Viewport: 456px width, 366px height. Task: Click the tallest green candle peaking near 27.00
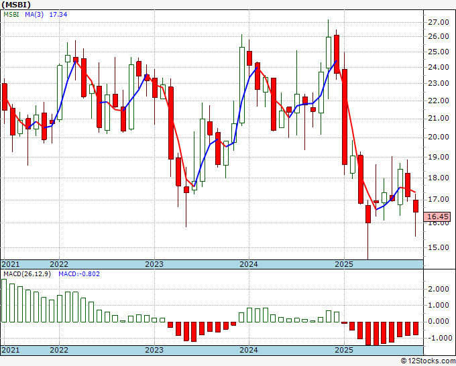pos(329,52)
